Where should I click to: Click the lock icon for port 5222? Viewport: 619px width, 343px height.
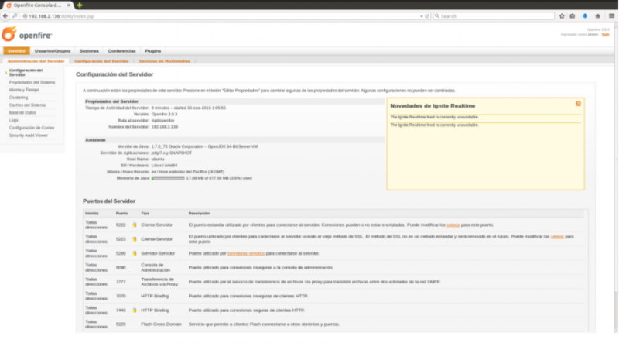[x=134, y=225]
